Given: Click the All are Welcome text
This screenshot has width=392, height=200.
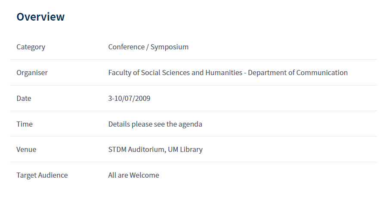Looking at the screenshot, I should pos(133,175).
